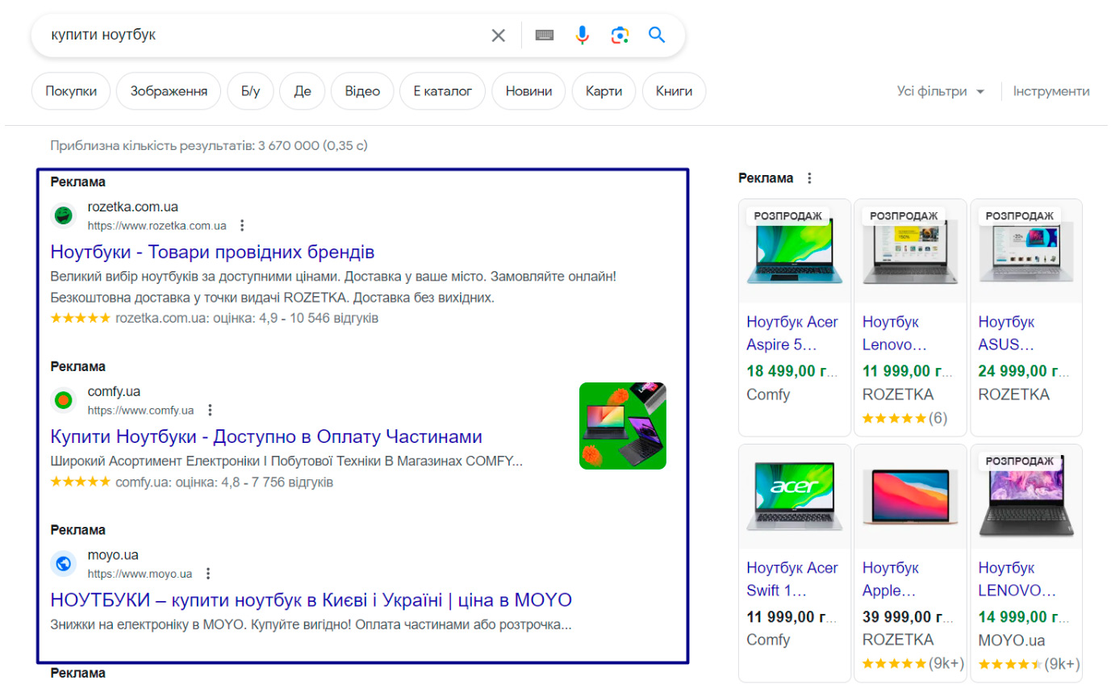Open Купити Ноутбуки - Доступно в Оплату Частинами

point(266,436)
